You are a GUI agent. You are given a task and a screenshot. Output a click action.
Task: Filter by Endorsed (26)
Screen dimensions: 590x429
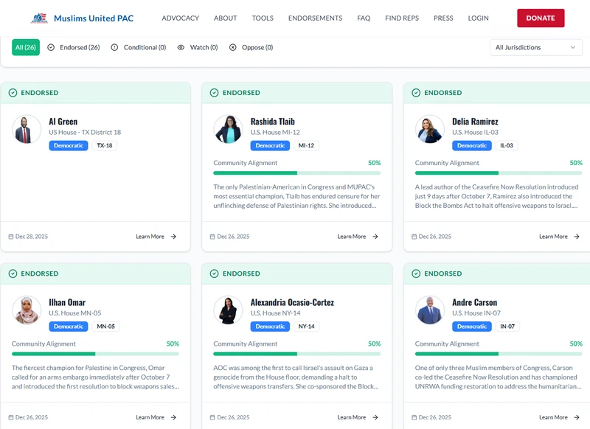pyautogui.click(x=74, y=47)
